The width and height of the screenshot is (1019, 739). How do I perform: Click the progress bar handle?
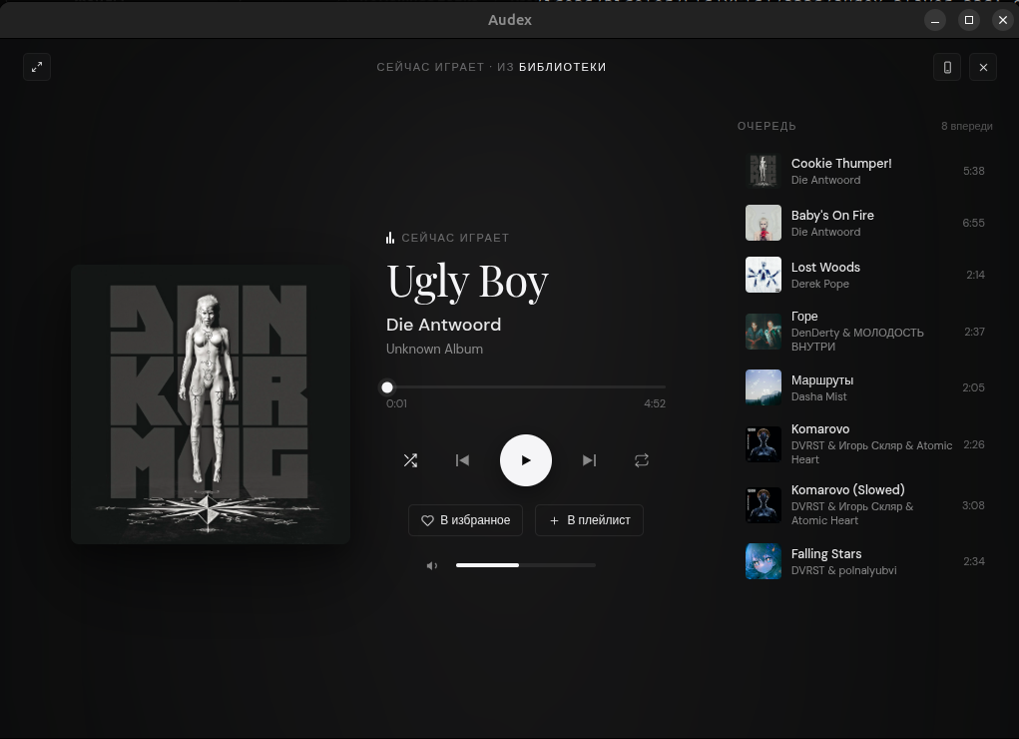point(387,387)
